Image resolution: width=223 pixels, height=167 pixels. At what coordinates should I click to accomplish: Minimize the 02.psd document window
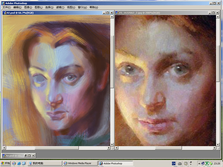tap(104, 13)
